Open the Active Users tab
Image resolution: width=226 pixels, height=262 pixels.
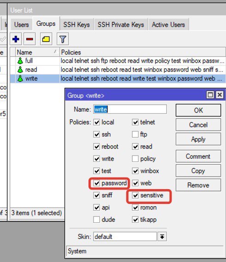[x=168, y=25]
